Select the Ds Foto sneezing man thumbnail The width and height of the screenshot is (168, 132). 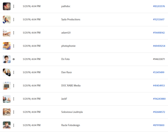click(7, 59)
